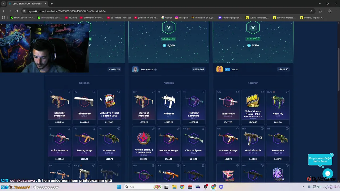Viewport: 340px width, 191px height.
Task: Open the Voicemeeter taskbar icon
Action: [x=190, y=187]
